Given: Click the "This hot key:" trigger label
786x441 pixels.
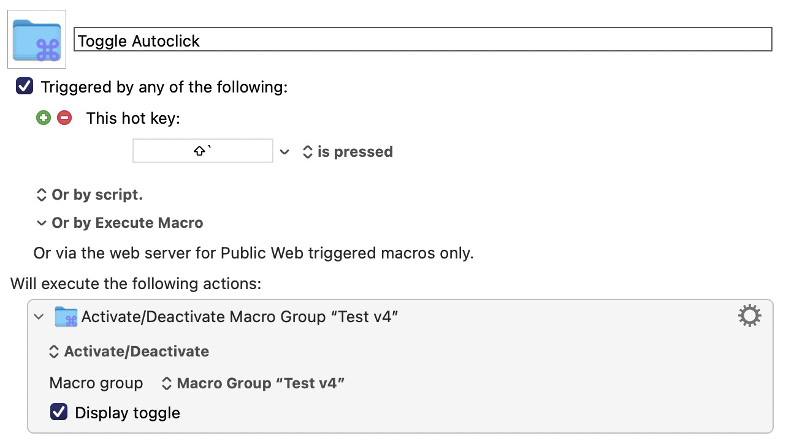Looking at the screenshot, I should tap(133, 118).
